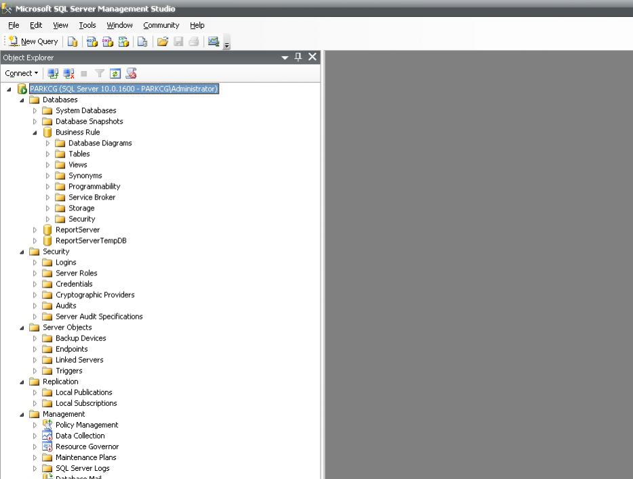Expand the Endpoints folder
Viewport: 633px width, 479px height.
click(x=35, y=349)
